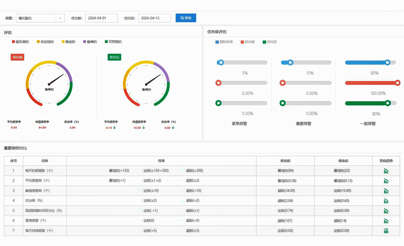Viewport: 404px width, 246px height.
Task: Open trend icon for 高频报警时间百分比 row
Action: (x=386, y=211)
